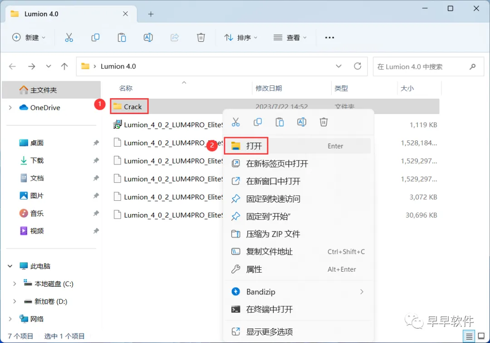
Task: Choose 在新窗口中打开
Action: coord(298,181)
